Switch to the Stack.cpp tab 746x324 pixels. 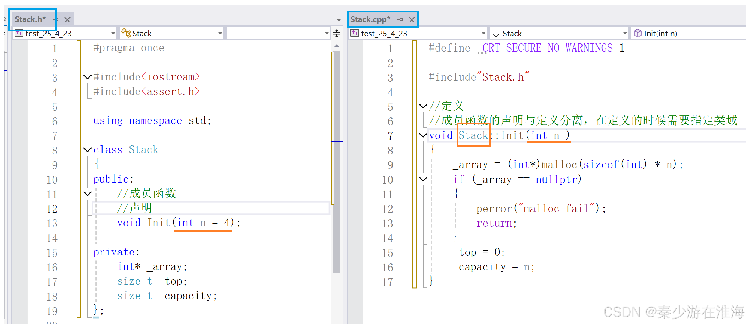370,20
